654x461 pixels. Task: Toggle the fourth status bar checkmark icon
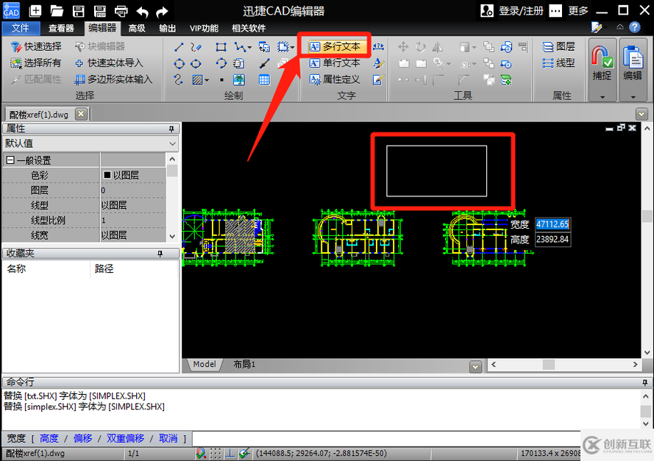click(x=244, y=453)
